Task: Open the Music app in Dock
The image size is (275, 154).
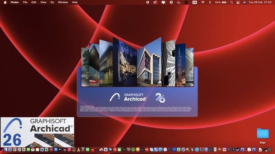Action: pos(69,150)
